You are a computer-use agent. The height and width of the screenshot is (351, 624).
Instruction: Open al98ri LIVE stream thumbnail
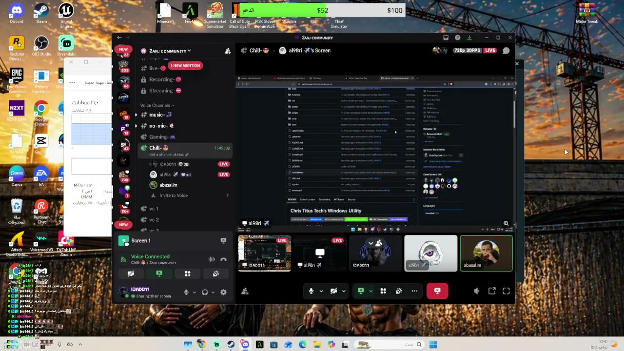pyautogui.click(x=320, y=253)
